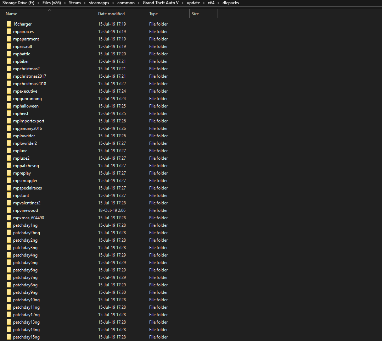This screenshot has width=382, height=341.
Task: Go to Files (x86) breadcrumb
Action: (x=52, y=3)
